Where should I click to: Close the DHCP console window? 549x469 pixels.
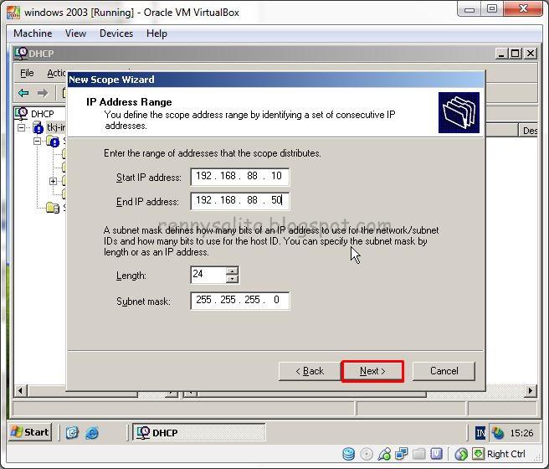coord(531,54)
